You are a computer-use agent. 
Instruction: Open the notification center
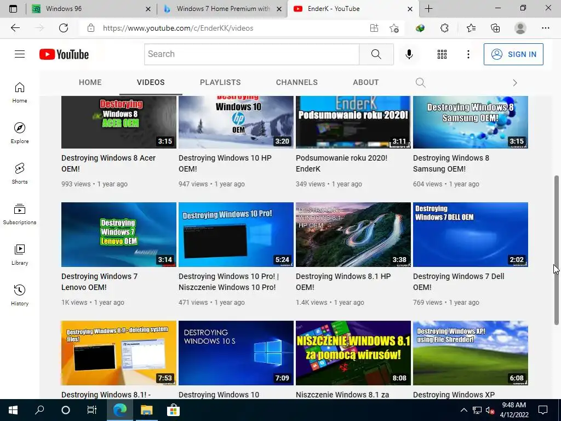tap(543, 410)
